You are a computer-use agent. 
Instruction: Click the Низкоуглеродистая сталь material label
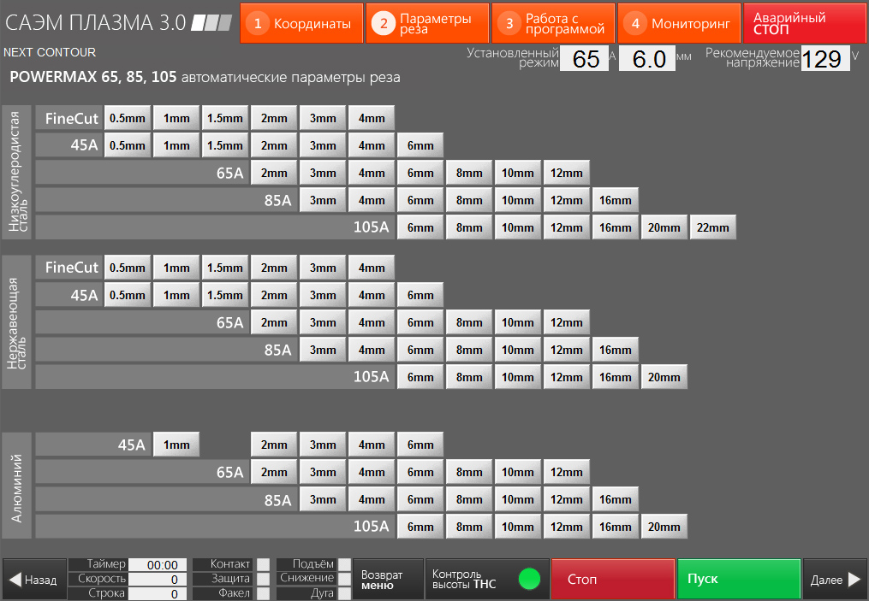(x=16, y=172)
